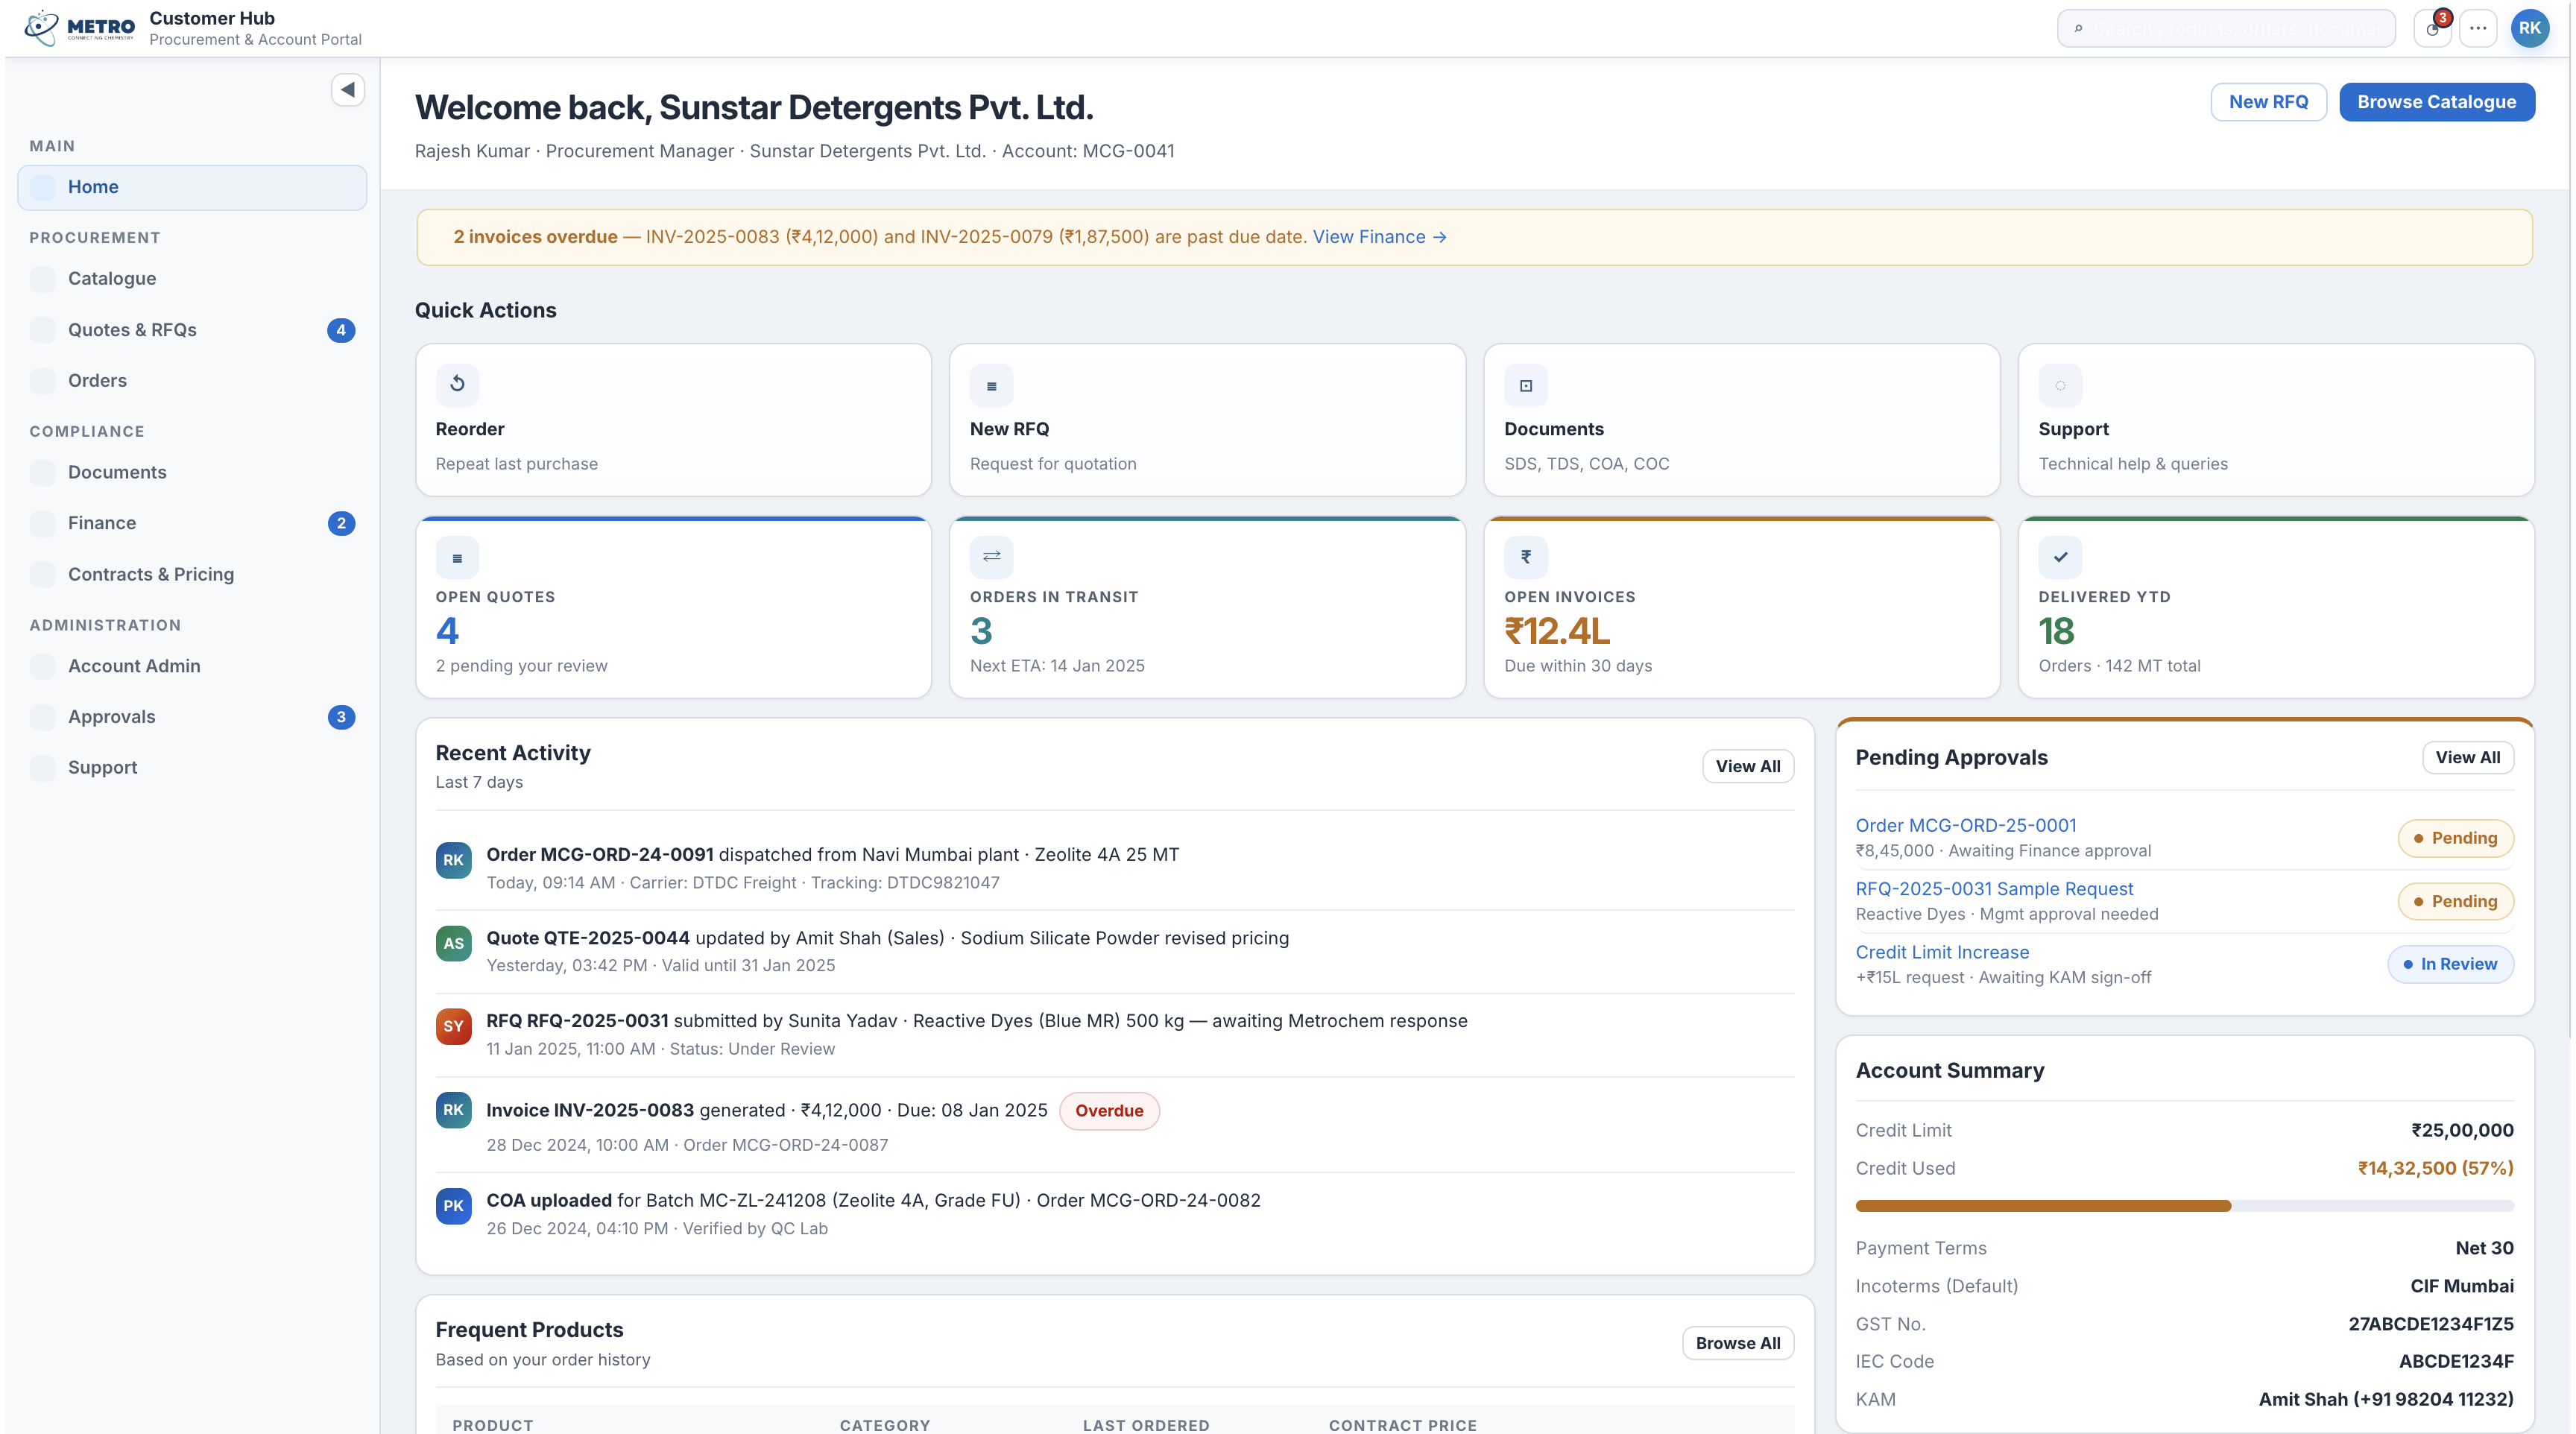Viewport: 2576px width, 1434px height.
Task: Click the Browse Catalogue button
Action: pyautogui.click(x=2436, y=102)
